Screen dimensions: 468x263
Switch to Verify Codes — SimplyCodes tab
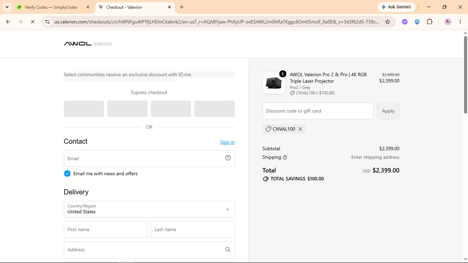51,7
